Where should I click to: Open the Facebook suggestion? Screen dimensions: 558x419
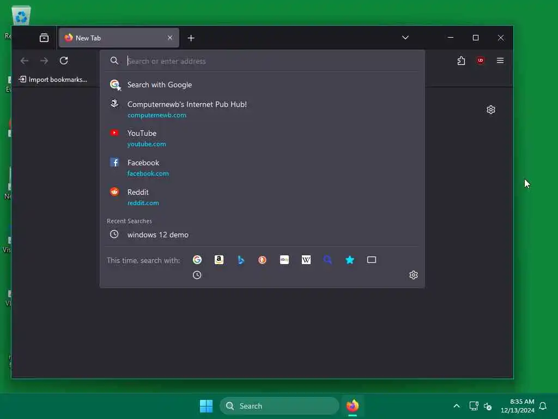[x=262, y=168]
